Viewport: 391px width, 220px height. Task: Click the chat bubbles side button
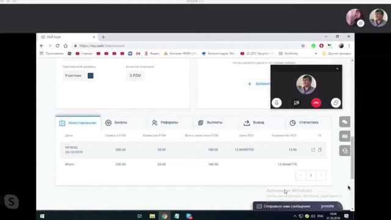pos(345,122)
